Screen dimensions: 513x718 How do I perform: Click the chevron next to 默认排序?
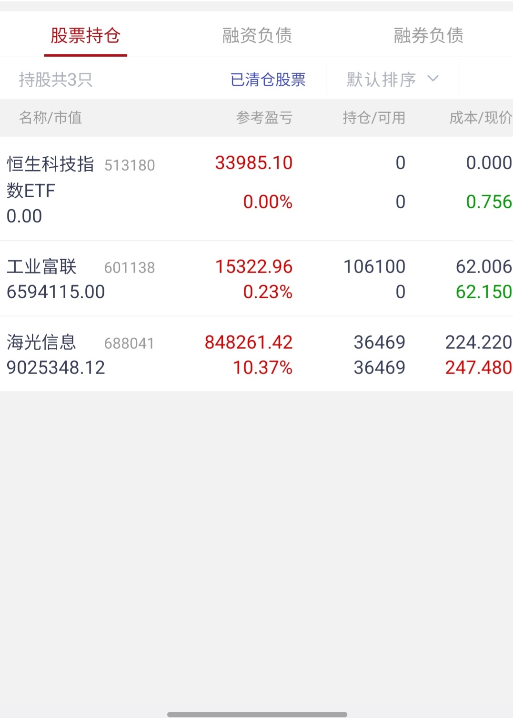(x=433, y=79)
